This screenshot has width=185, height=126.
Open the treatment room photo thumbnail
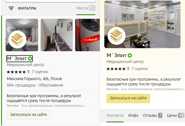(x=22, y=35)
